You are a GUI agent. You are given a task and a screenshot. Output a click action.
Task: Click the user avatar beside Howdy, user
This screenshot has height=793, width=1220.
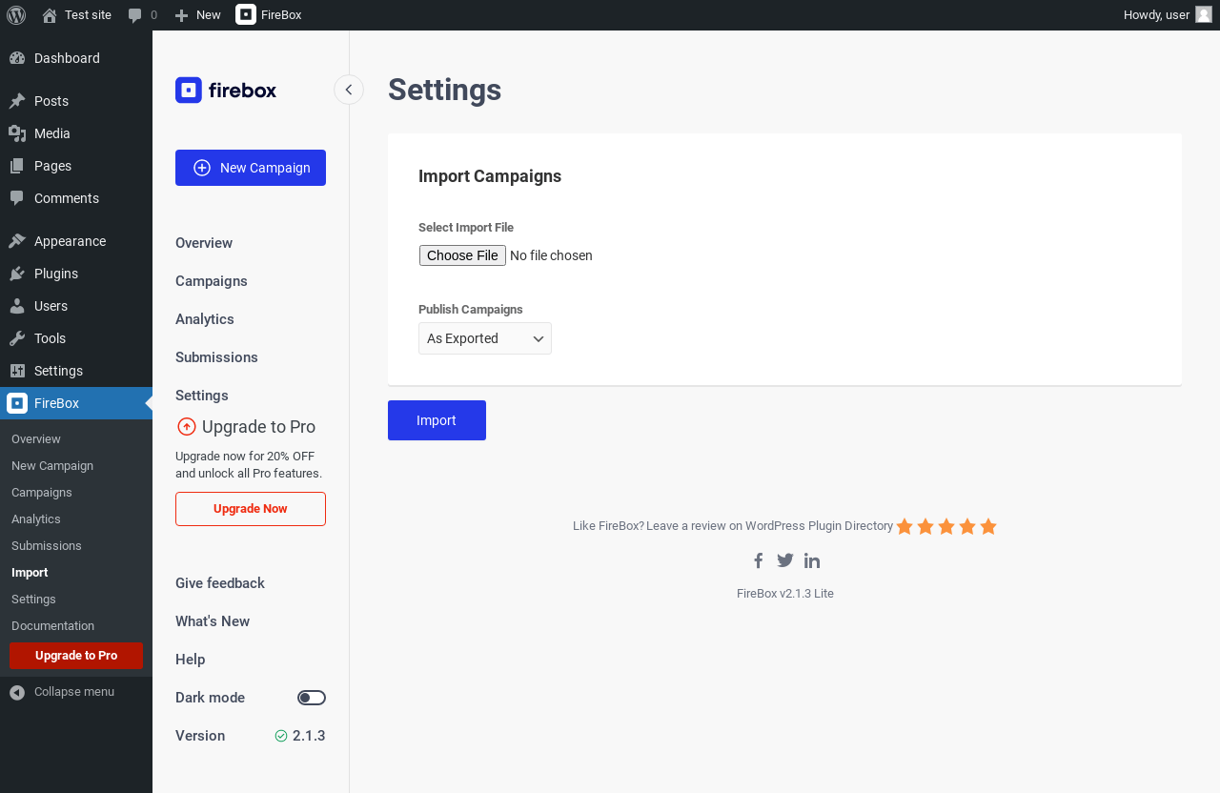pyautogui.click(x=1204, y=14)
